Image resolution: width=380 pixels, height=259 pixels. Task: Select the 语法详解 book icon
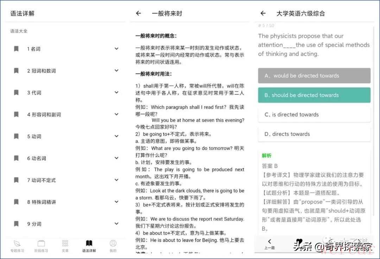(89, 243)
